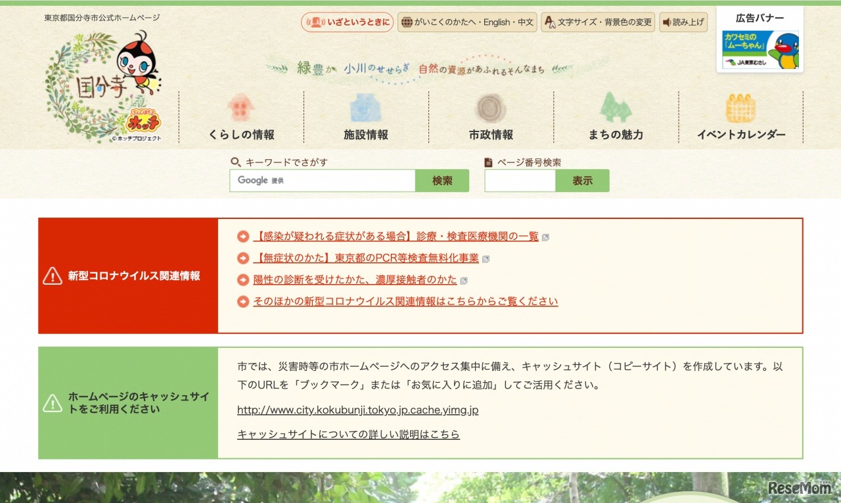Click the warning triangle beside 新型コロナウイルス関連情報
841x503 pixels.
tap(54, 277)
